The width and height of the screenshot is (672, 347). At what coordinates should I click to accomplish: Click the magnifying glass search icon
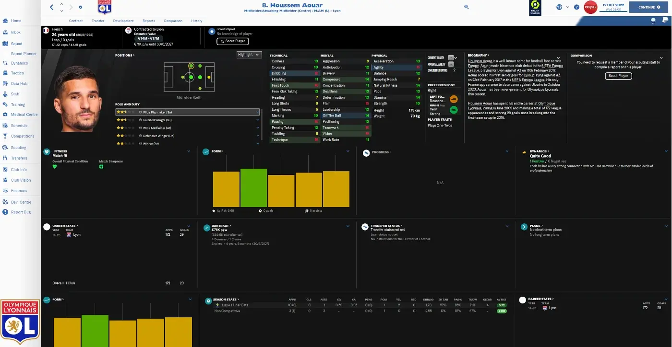(466, 7)
